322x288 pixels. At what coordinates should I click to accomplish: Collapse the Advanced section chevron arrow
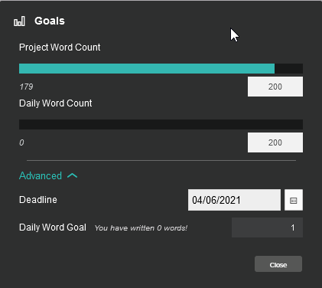[x=73, y=175]
